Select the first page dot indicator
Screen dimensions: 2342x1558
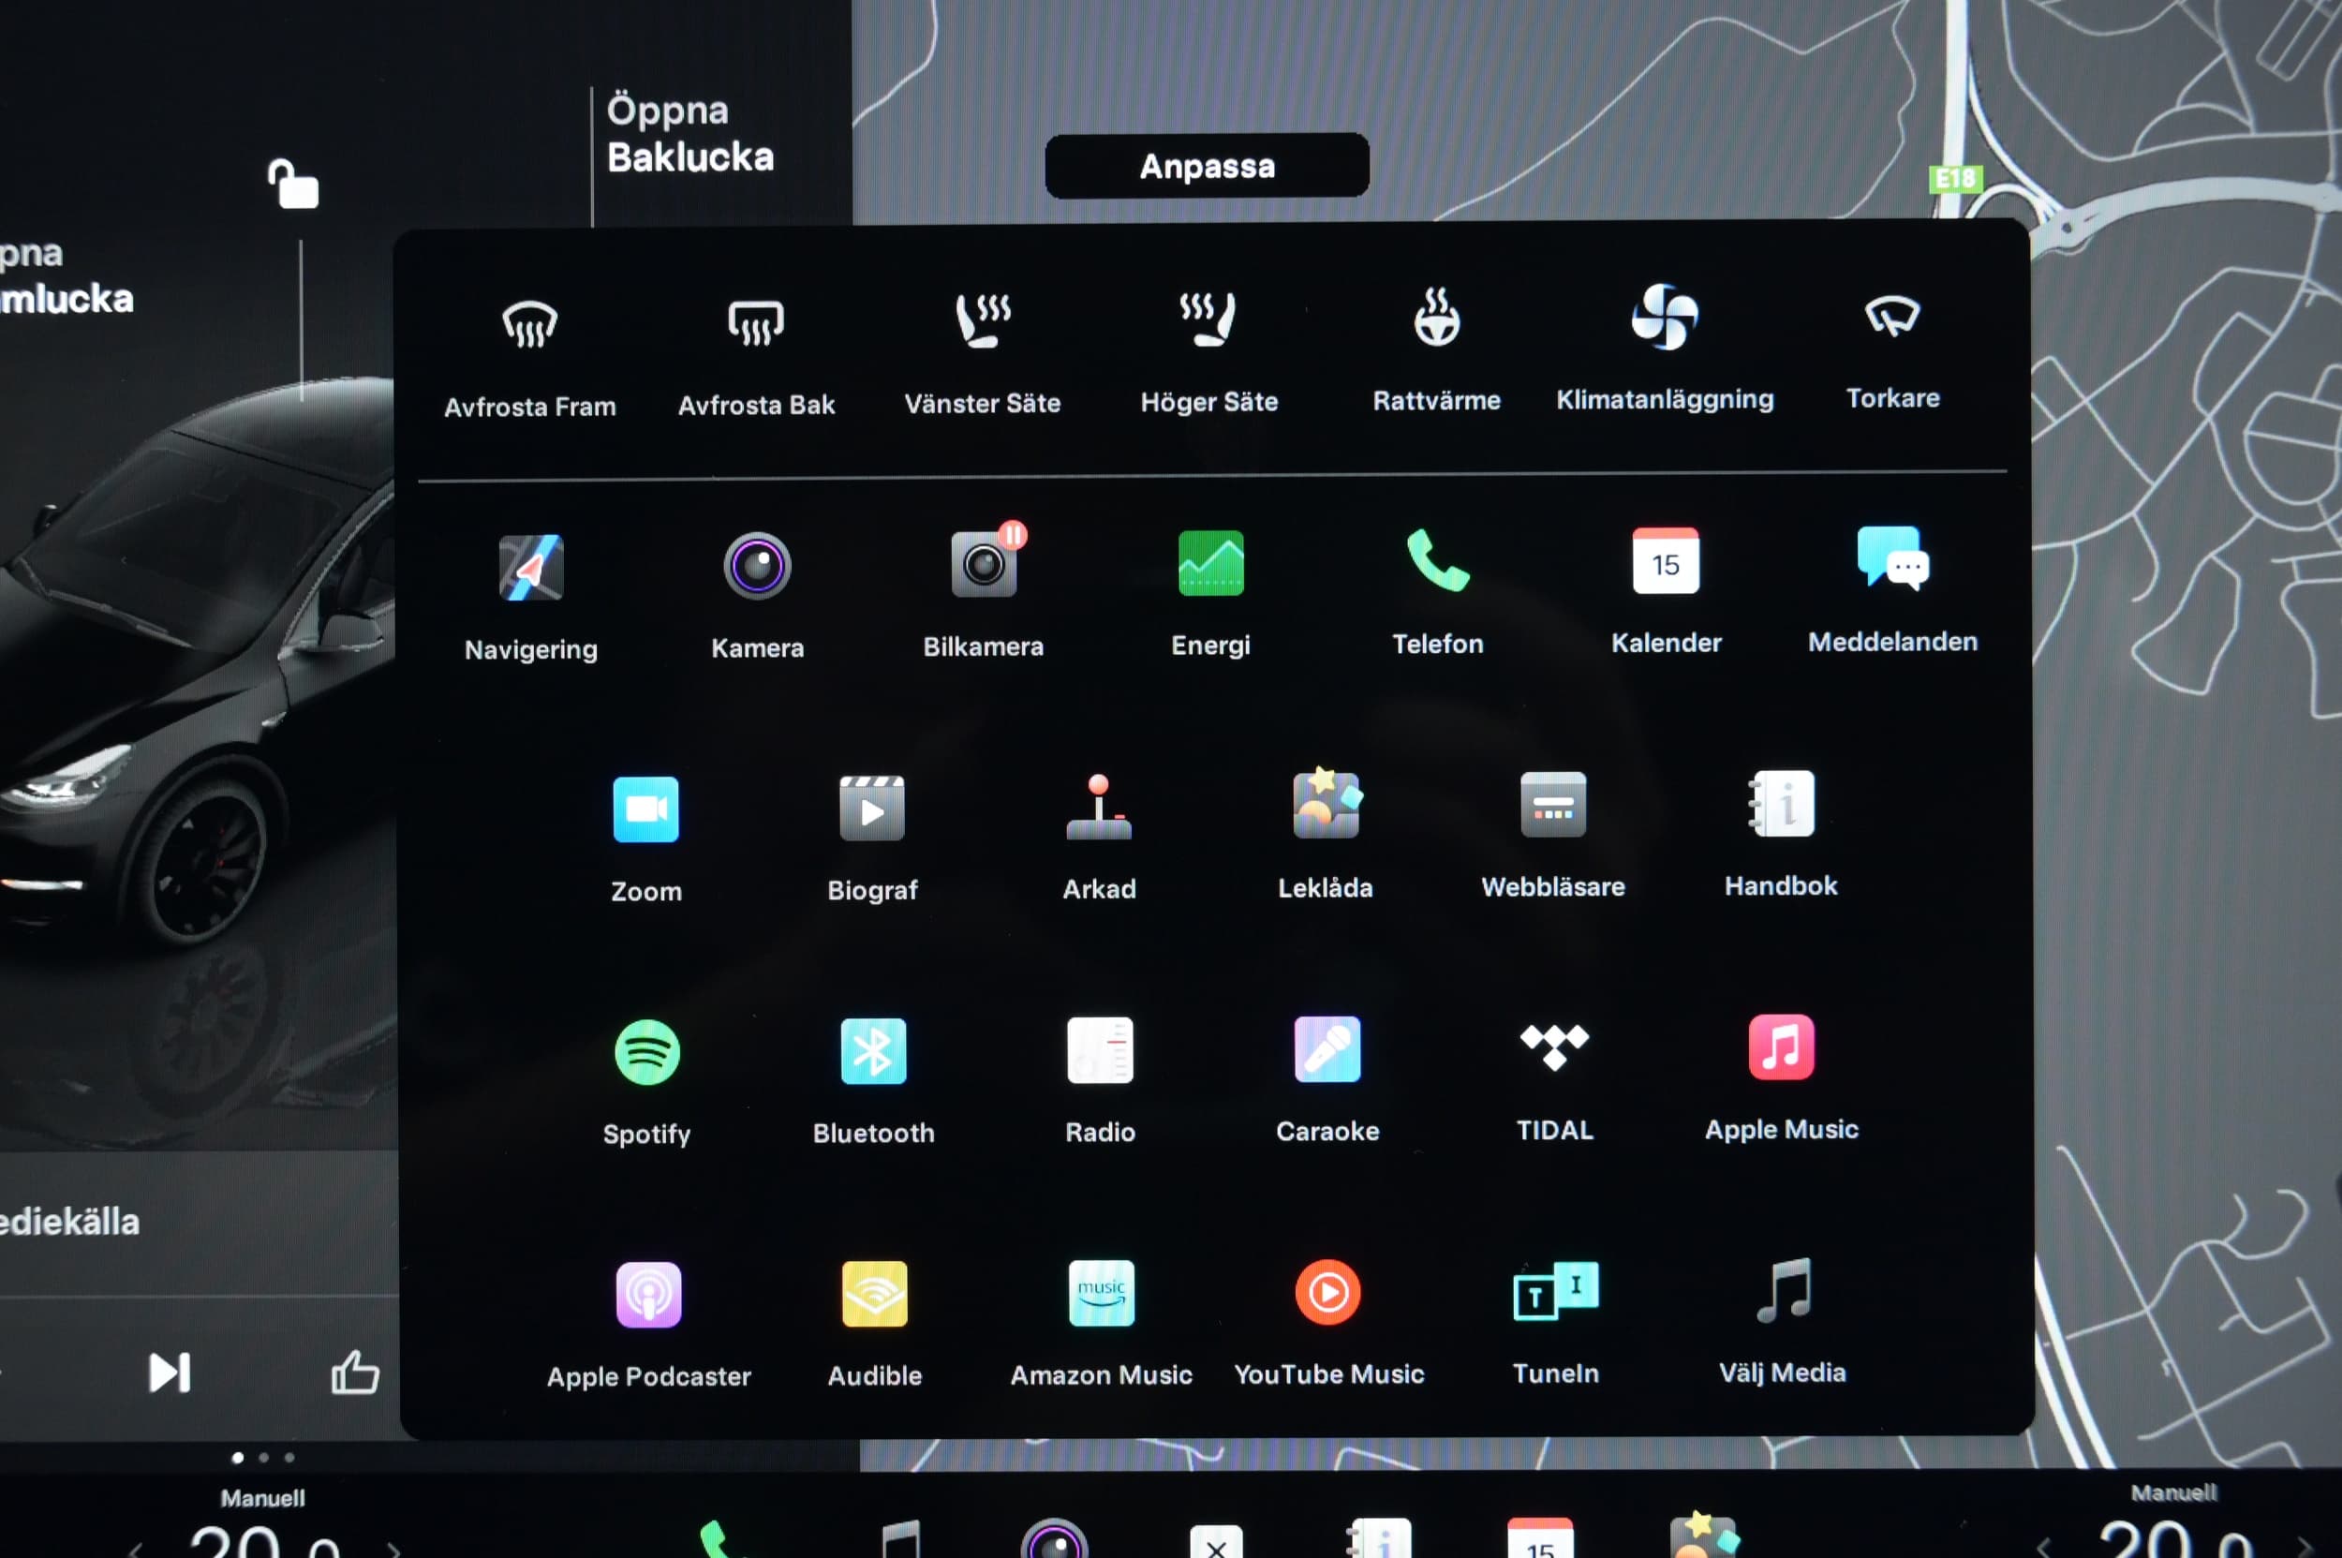coord(238,1458)
